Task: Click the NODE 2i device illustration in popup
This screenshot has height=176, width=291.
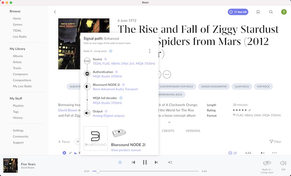Action: click(119, 133)
